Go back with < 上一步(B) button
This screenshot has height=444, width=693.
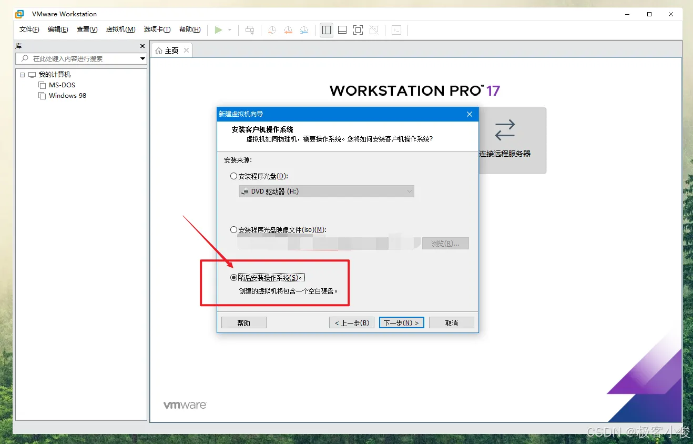coord(352,323)
